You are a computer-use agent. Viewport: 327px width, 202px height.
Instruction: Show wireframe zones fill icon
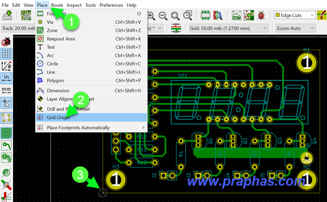tap(7, 157)
